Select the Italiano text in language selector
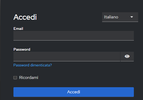The image size is (143, 100). pos(111,17)
